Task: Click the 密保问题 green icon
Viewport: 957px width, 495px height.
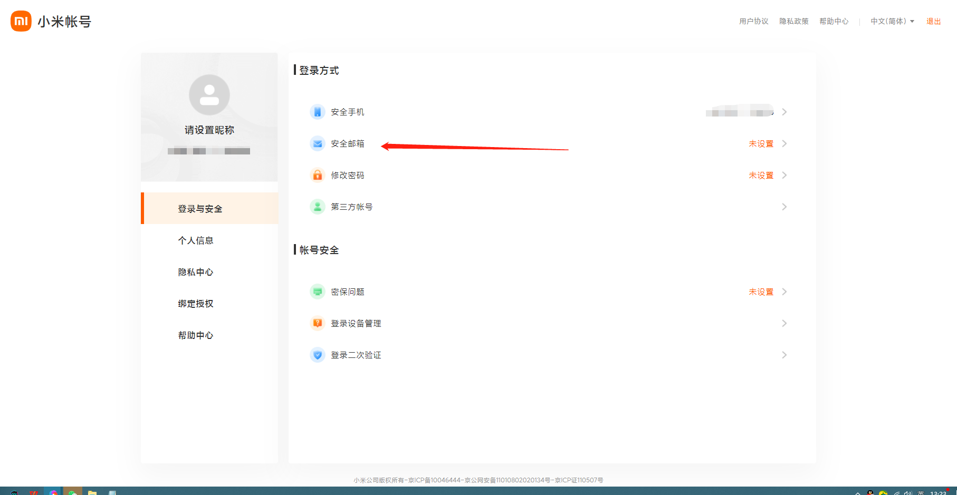Action: click(x=318, y=292)
